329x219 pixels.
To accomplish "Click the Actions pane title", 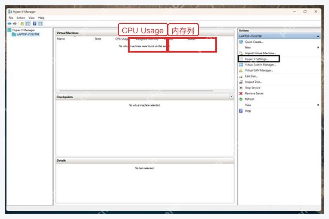I will (244, 31).
